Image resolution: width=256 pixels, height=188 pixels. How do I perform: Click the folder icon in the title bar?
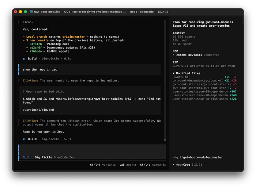point(32,12)
